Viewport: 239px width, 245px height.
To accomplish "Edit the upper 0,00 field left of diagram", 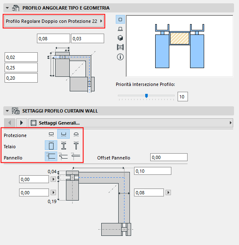I will [34, 179].
